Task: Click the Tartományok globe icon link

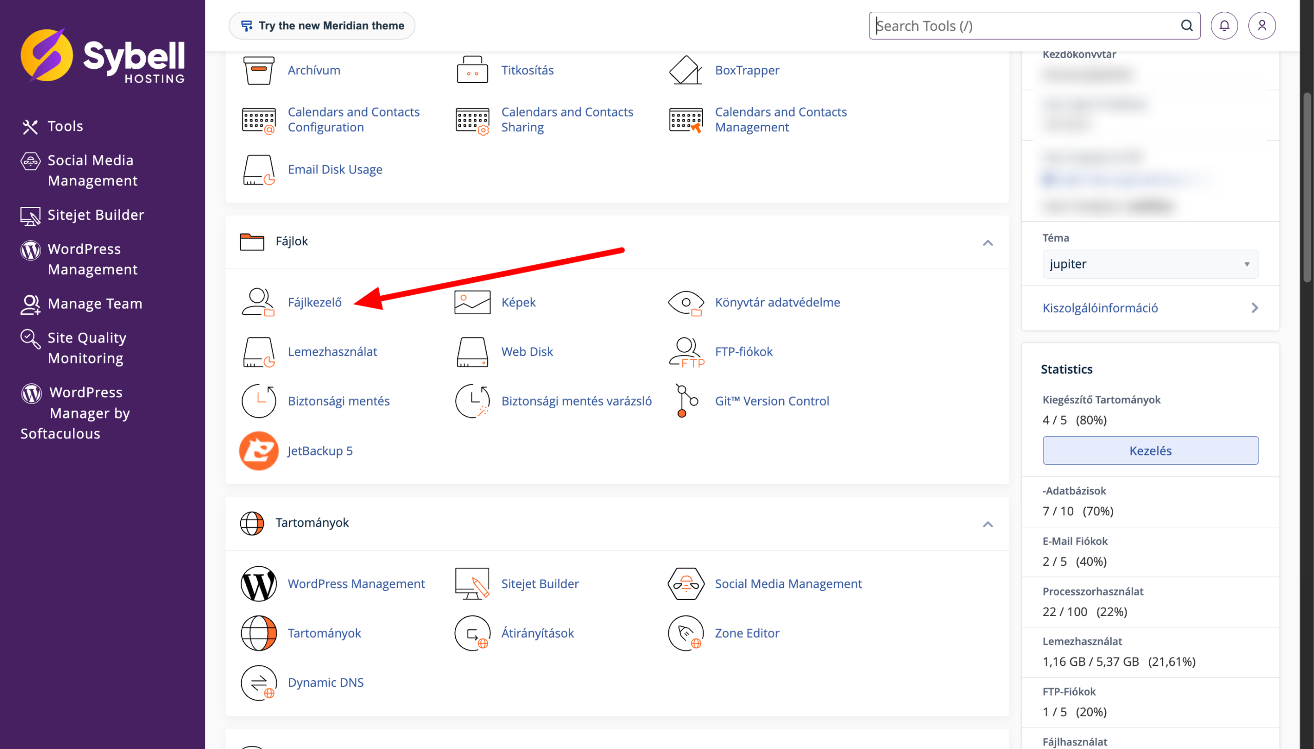Action: (258, 633)
